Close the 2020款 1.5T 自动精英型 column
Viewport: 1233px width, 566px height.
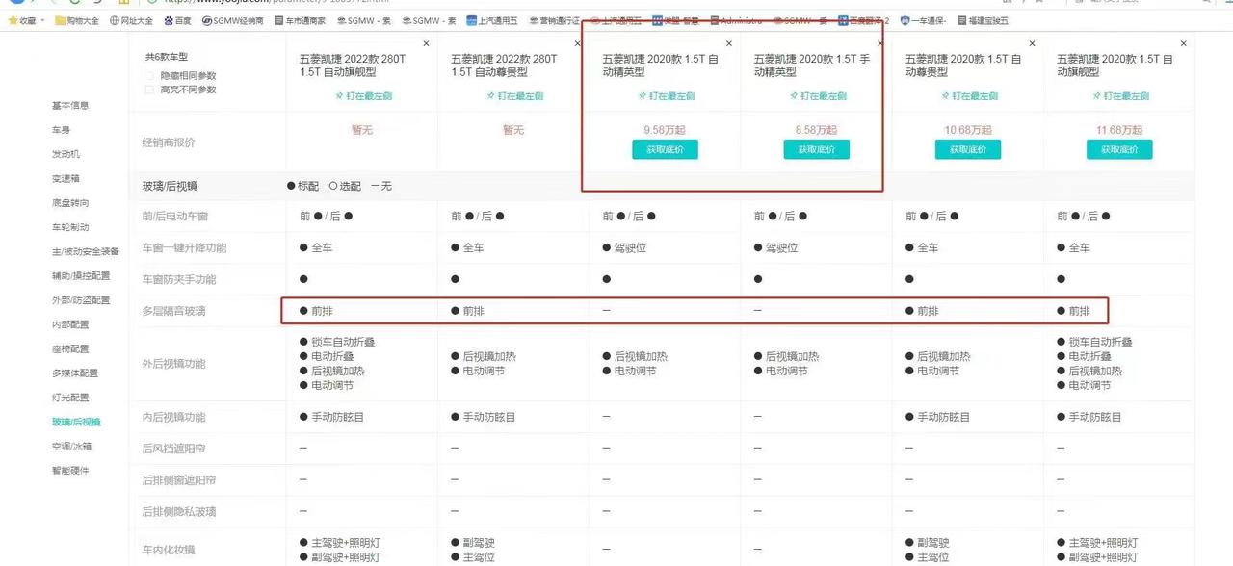pyautogui.click(x=728, y=43)
